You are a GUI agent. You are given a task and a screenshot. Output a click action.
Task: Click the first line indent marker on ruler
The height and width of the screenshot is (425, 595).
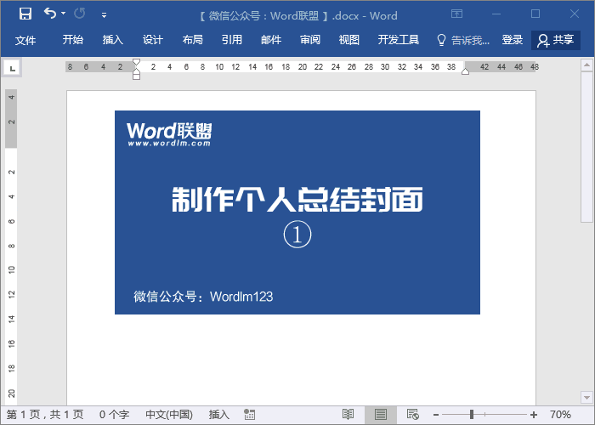136,62
